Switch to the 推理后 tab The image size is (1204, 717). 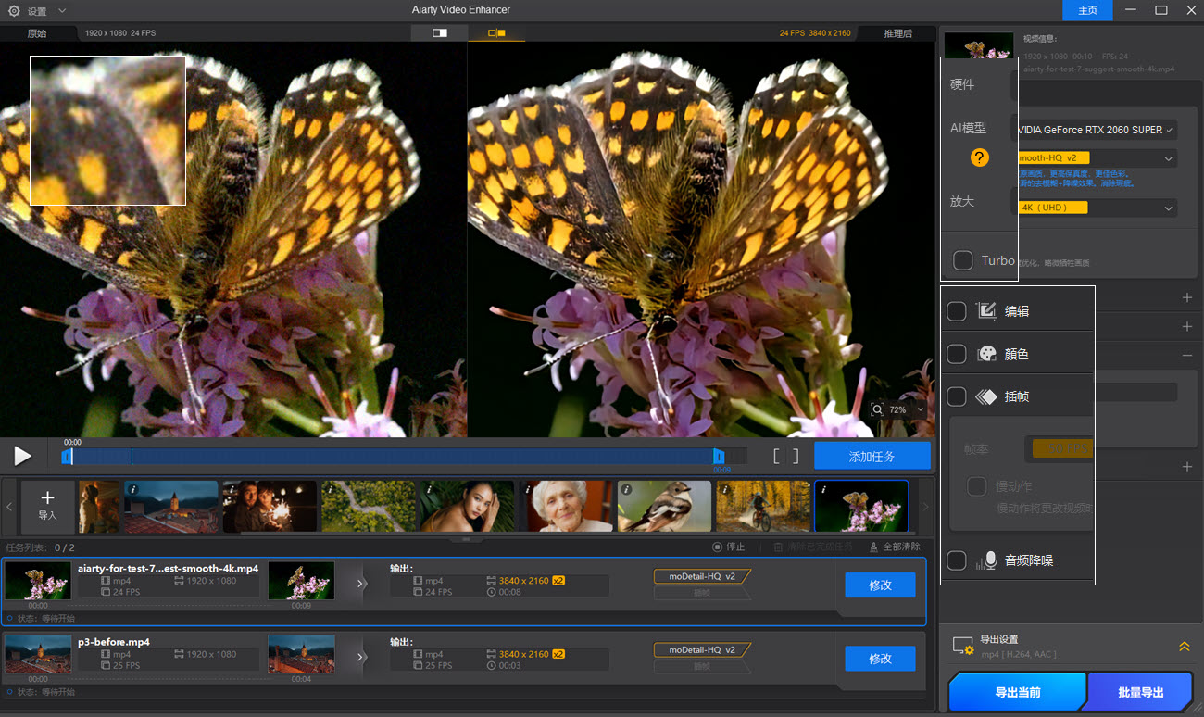coord(897,33)
